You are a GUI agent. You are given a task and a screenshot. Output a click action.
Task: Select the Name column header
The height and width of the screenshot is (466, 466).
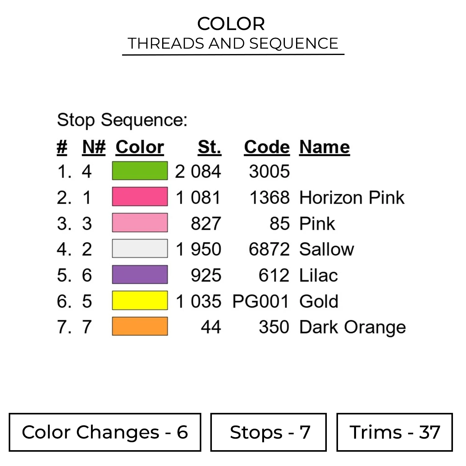[325, 147]
